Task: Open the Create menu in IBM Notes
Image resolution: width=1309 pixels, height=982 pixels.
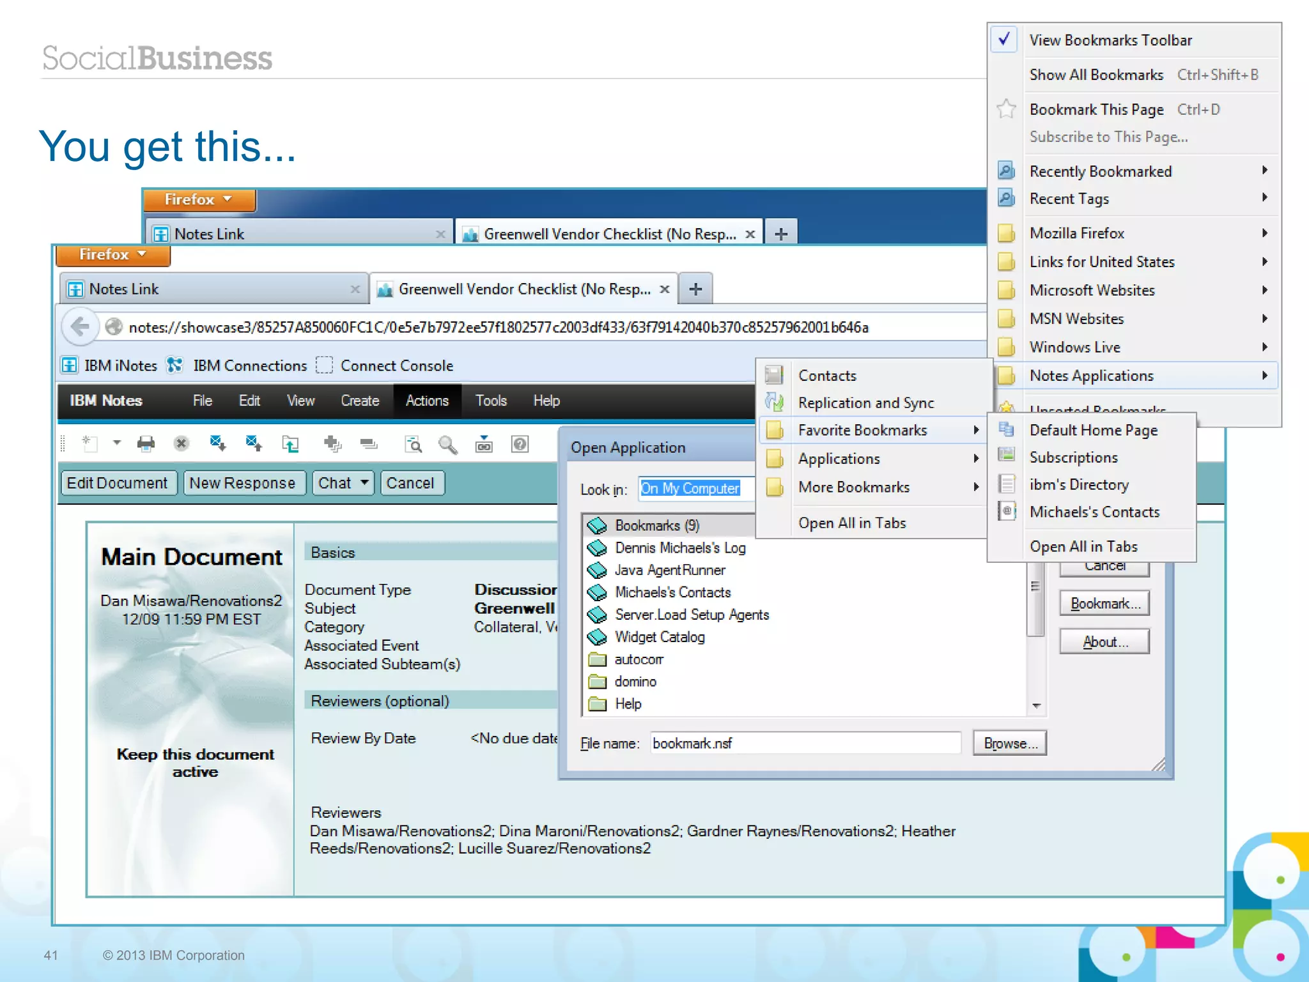Action: click(360, 401)
